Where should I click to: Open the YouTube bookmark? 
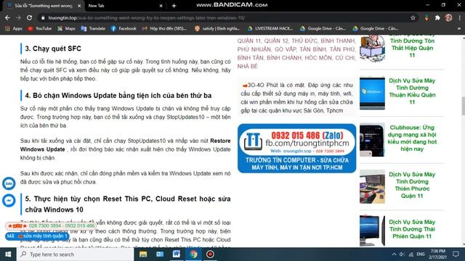tap(39, 28)
